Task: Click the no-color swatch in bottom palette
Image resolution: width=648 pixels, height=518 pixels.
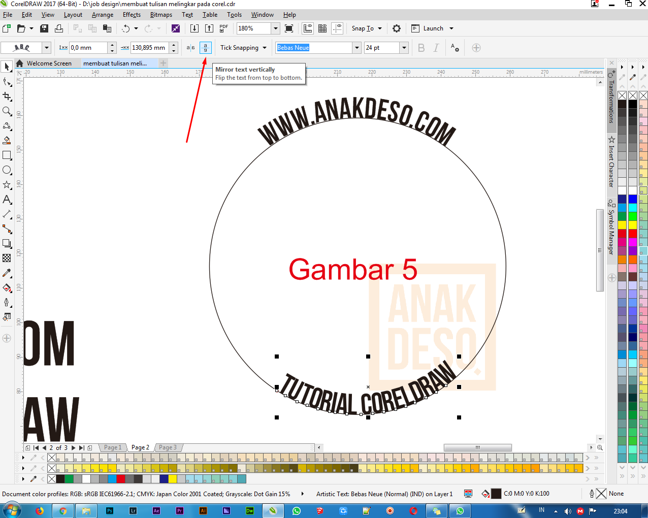Action: 52,479
